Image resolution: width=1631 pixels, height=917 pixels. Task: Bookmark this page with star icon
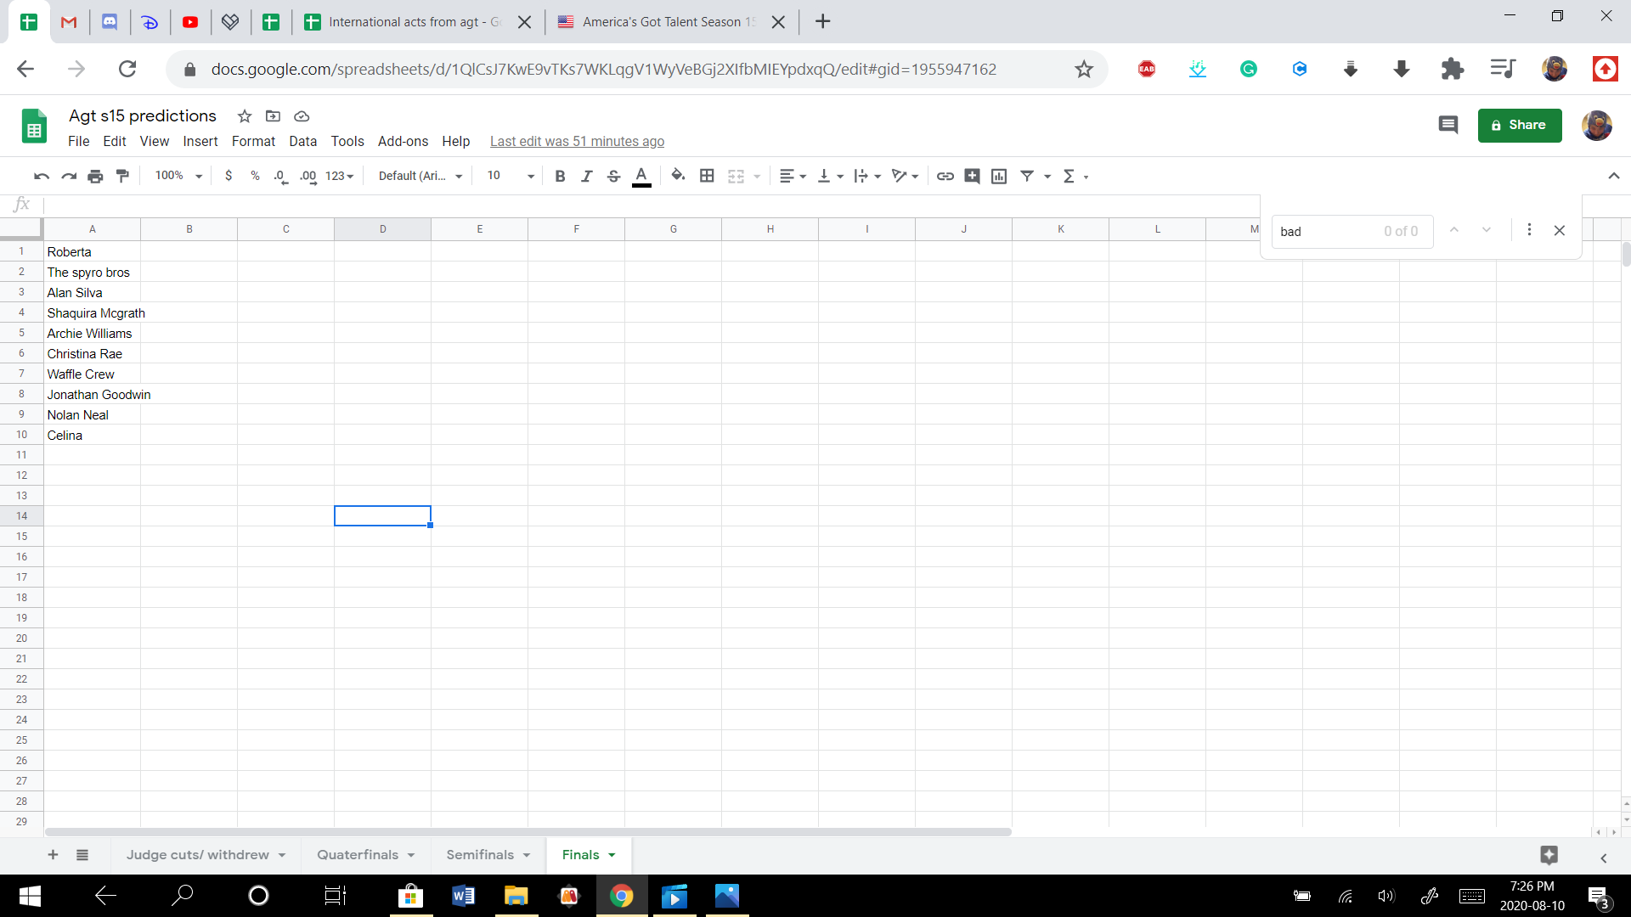[x=1083, y=69]
